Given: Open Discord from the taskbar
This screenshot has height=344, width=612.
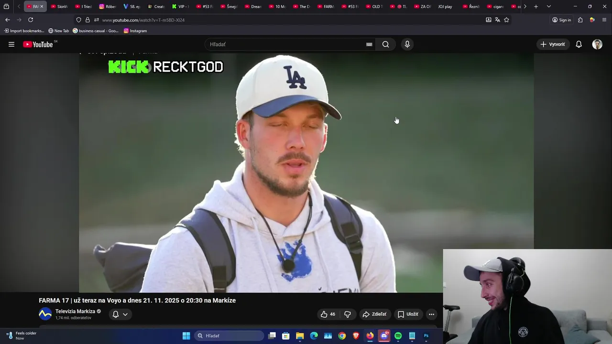Looking at the screenshot, I should coord(384,336).
